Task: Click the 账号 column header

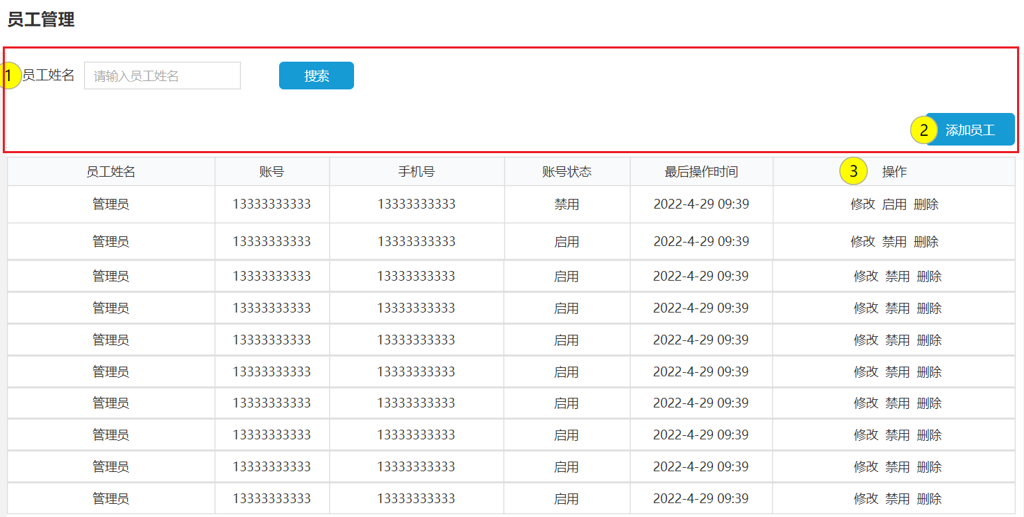Action: click(x=271, y=172)
